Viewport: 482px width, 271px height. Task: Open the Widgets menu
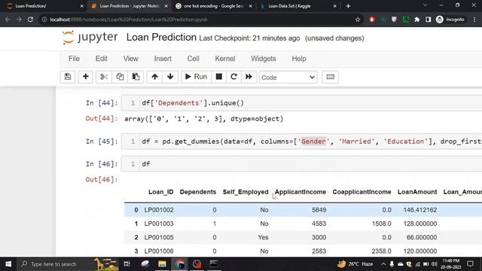[x=264, y=59]
